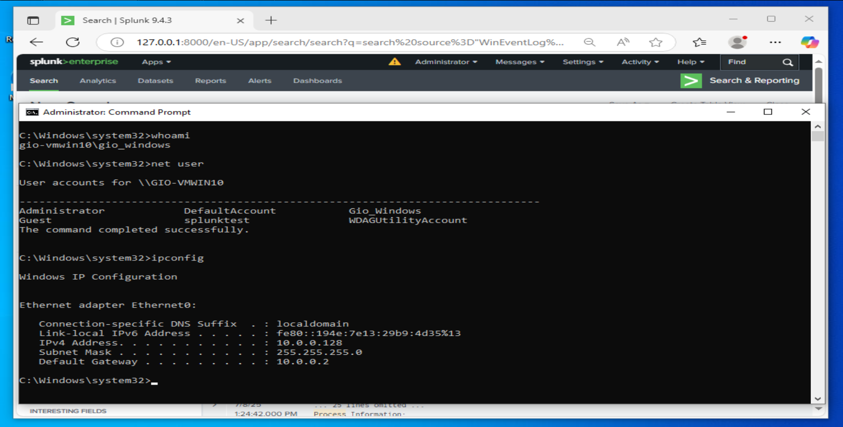The height and width of the screenshot is (427, 843).
Task: Click the 'DefaultAccount' text
Action: click(x=230, y=211)
